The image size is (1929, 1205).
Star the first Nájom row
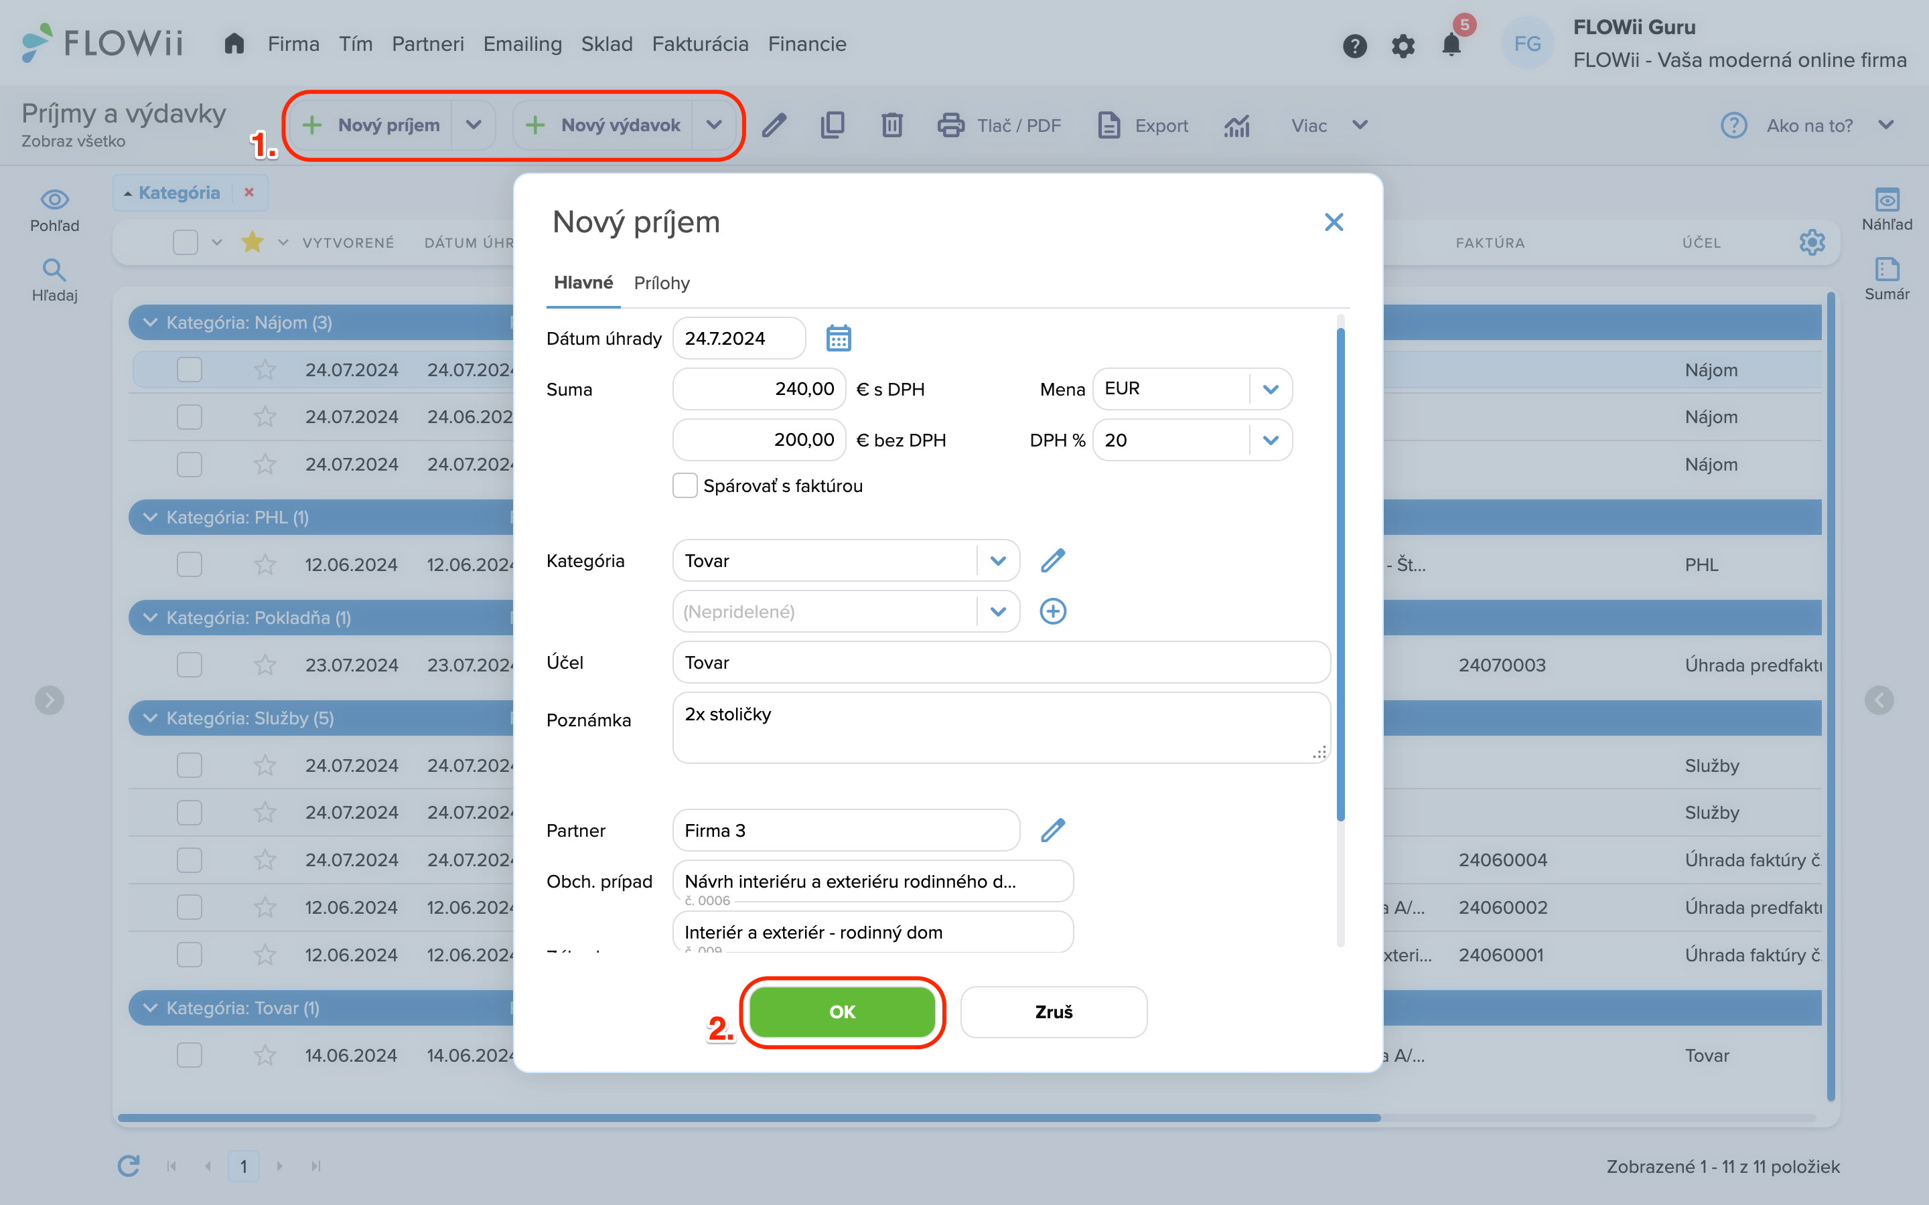pos(265,370)
